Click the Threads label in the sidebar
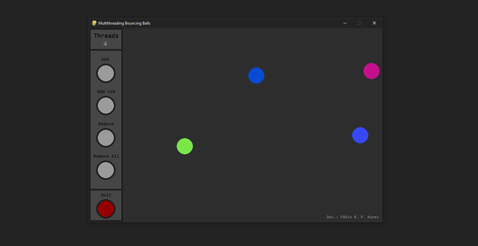Image resolution: width=478 pixels, height=246 pixels. [106, 36]
